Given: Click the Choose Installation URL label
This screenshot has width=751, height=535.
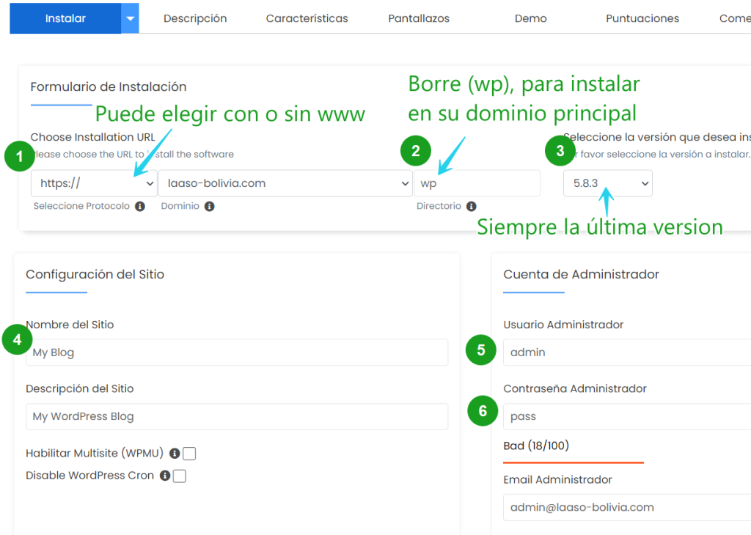Looking at the screenshot, I should (92, 137).
